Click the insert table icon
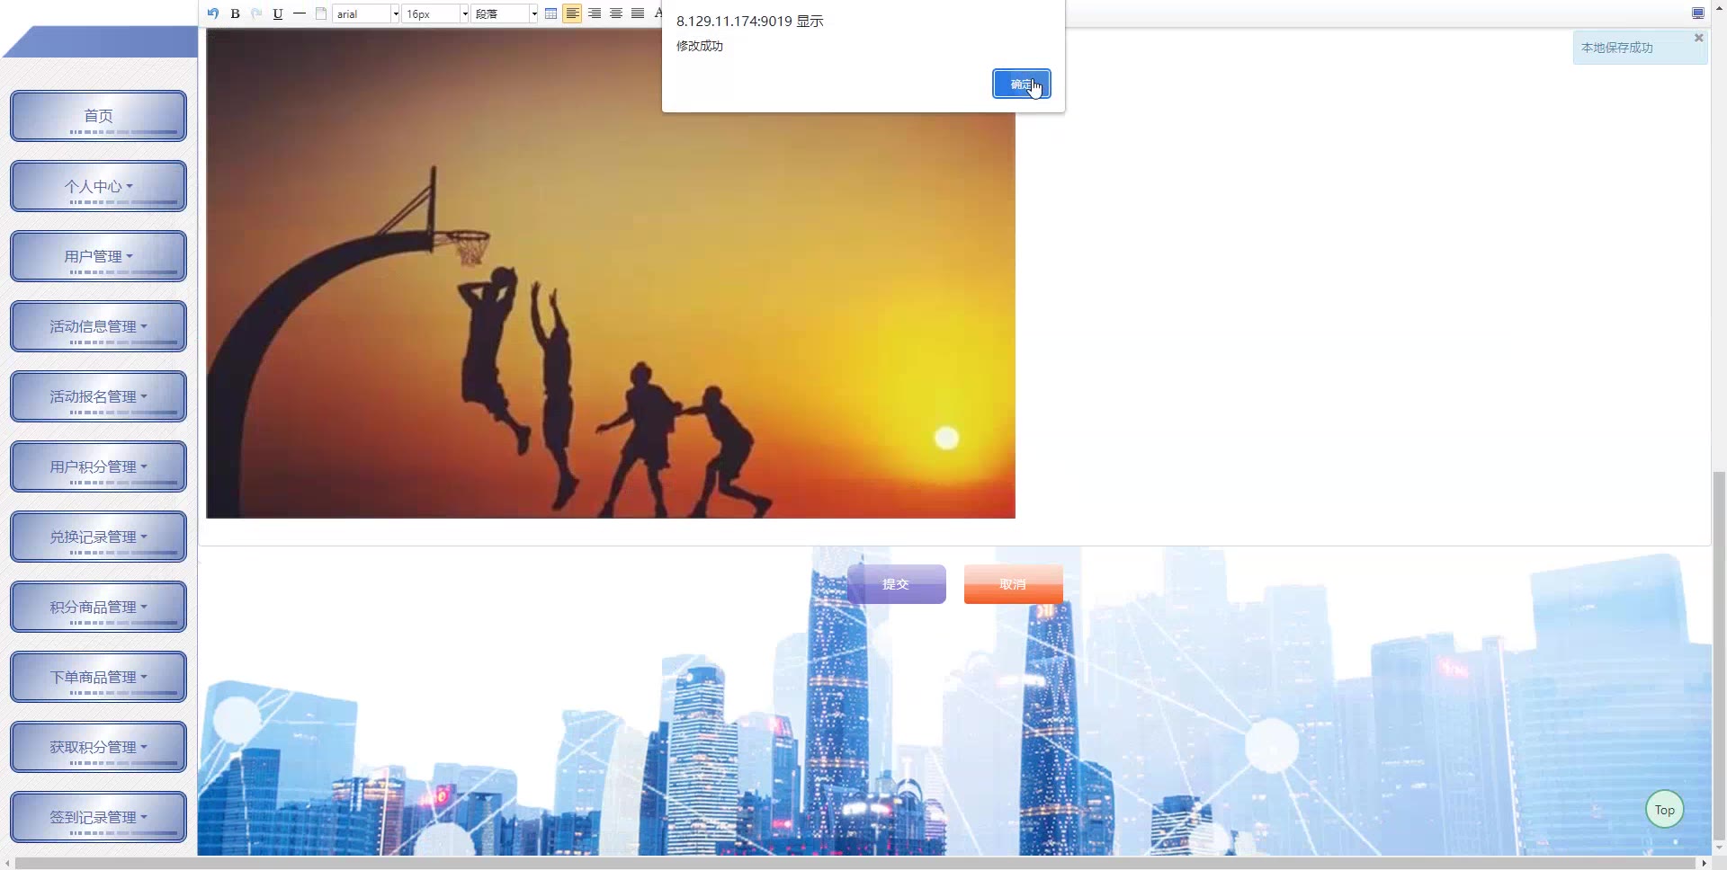The height and width of the screenshot is (870, 1727). [x=550, y=13]
